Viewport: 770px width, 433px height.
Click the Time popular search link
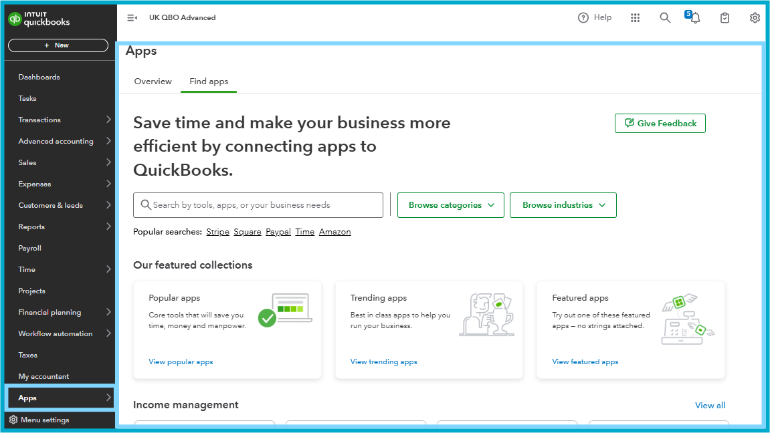[305, 232]
